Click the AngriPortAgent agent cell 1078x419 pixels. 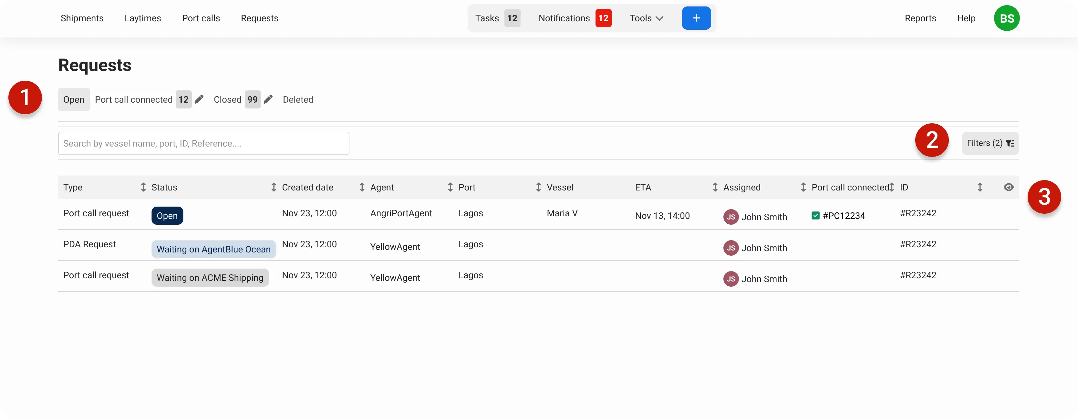(x=401, y=213)
